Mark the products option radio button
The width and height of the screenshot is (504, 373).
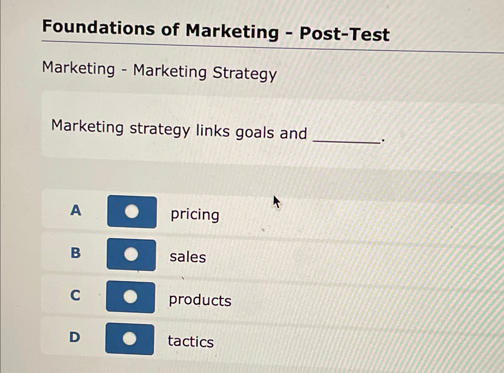click(x=130, y=297)
